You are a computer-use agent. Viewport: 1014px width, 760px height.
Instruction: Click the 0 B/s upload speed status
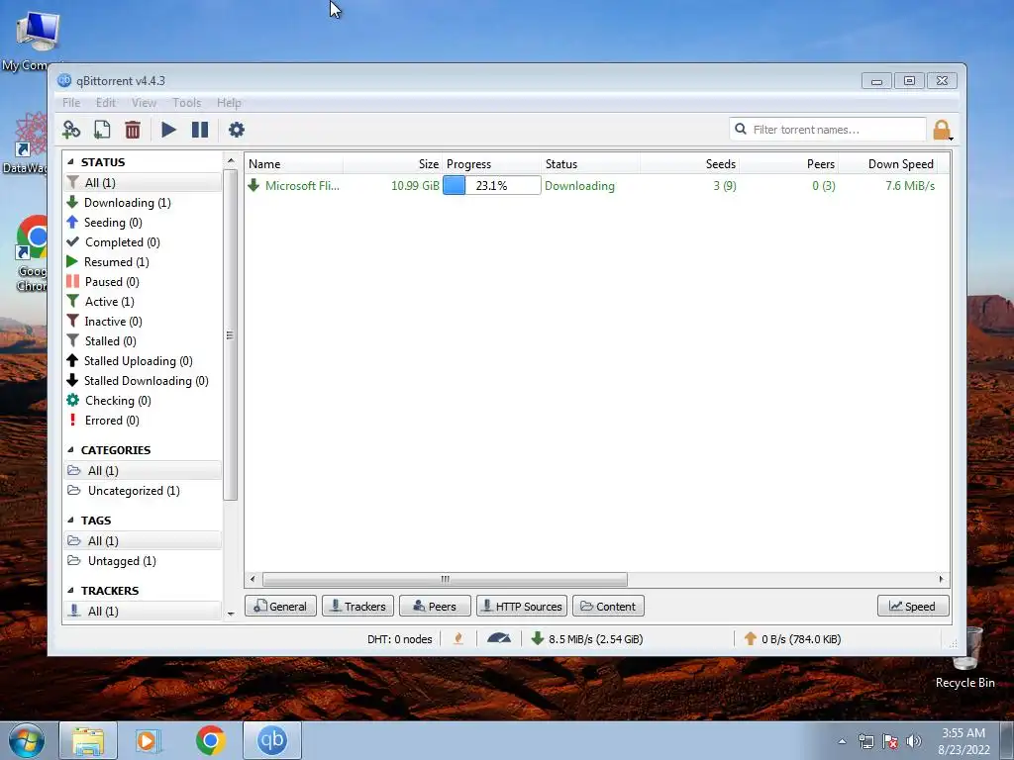(792, 639)
